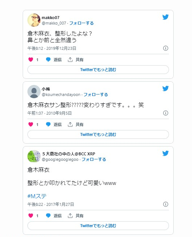Click Twitterでもっと読む under the #Mステ tweet
192x237 pixels.
pyautogui.click(x=98, y=226)
